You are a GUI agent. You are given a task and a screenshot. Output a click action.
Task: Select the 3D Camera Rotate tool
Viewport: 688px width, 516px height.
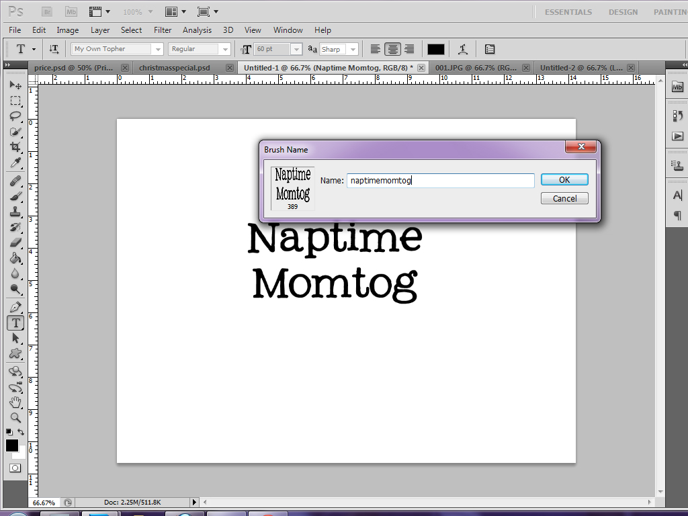tap(15, 387)
